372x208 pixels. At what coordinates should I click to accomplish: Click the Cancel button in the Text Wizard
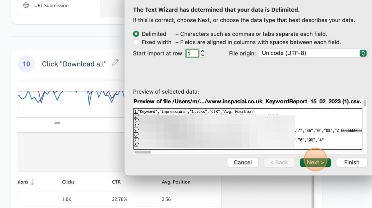(x=243, y=162)
